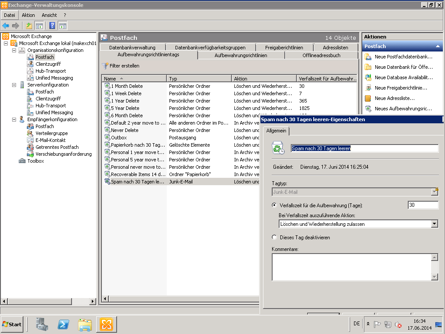Open Windows Explorer from taskbar
The width and height of the screenshot is (445, 334).
coord(85,324)
